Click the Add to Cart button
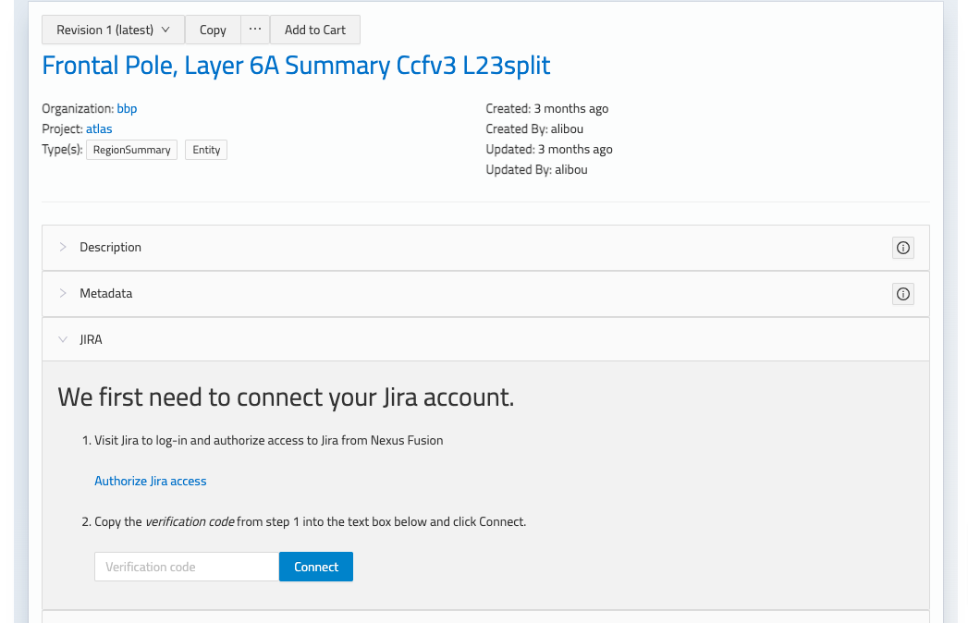 click(315, 30)
